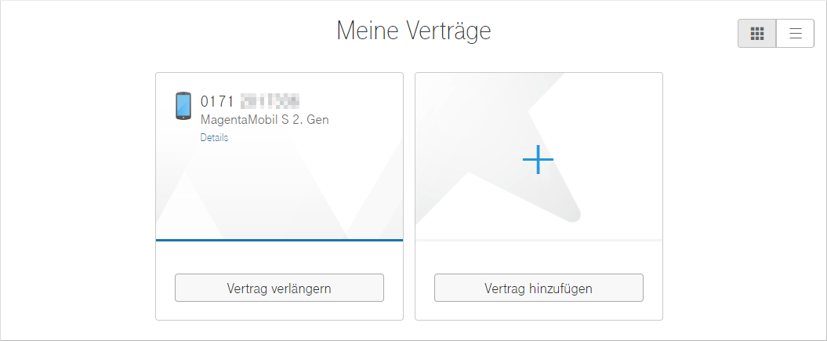Click the smartphone icon beside 0171 number
This screenshot has width=827, height=341.
[x=183, y=106]
